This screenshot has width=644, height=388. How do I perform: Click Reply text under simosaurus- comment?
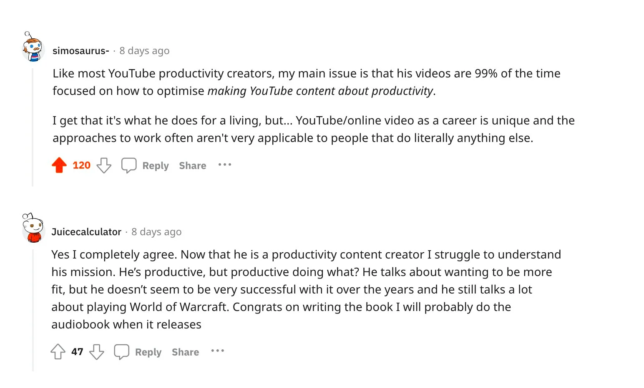(x=156, y=166)
